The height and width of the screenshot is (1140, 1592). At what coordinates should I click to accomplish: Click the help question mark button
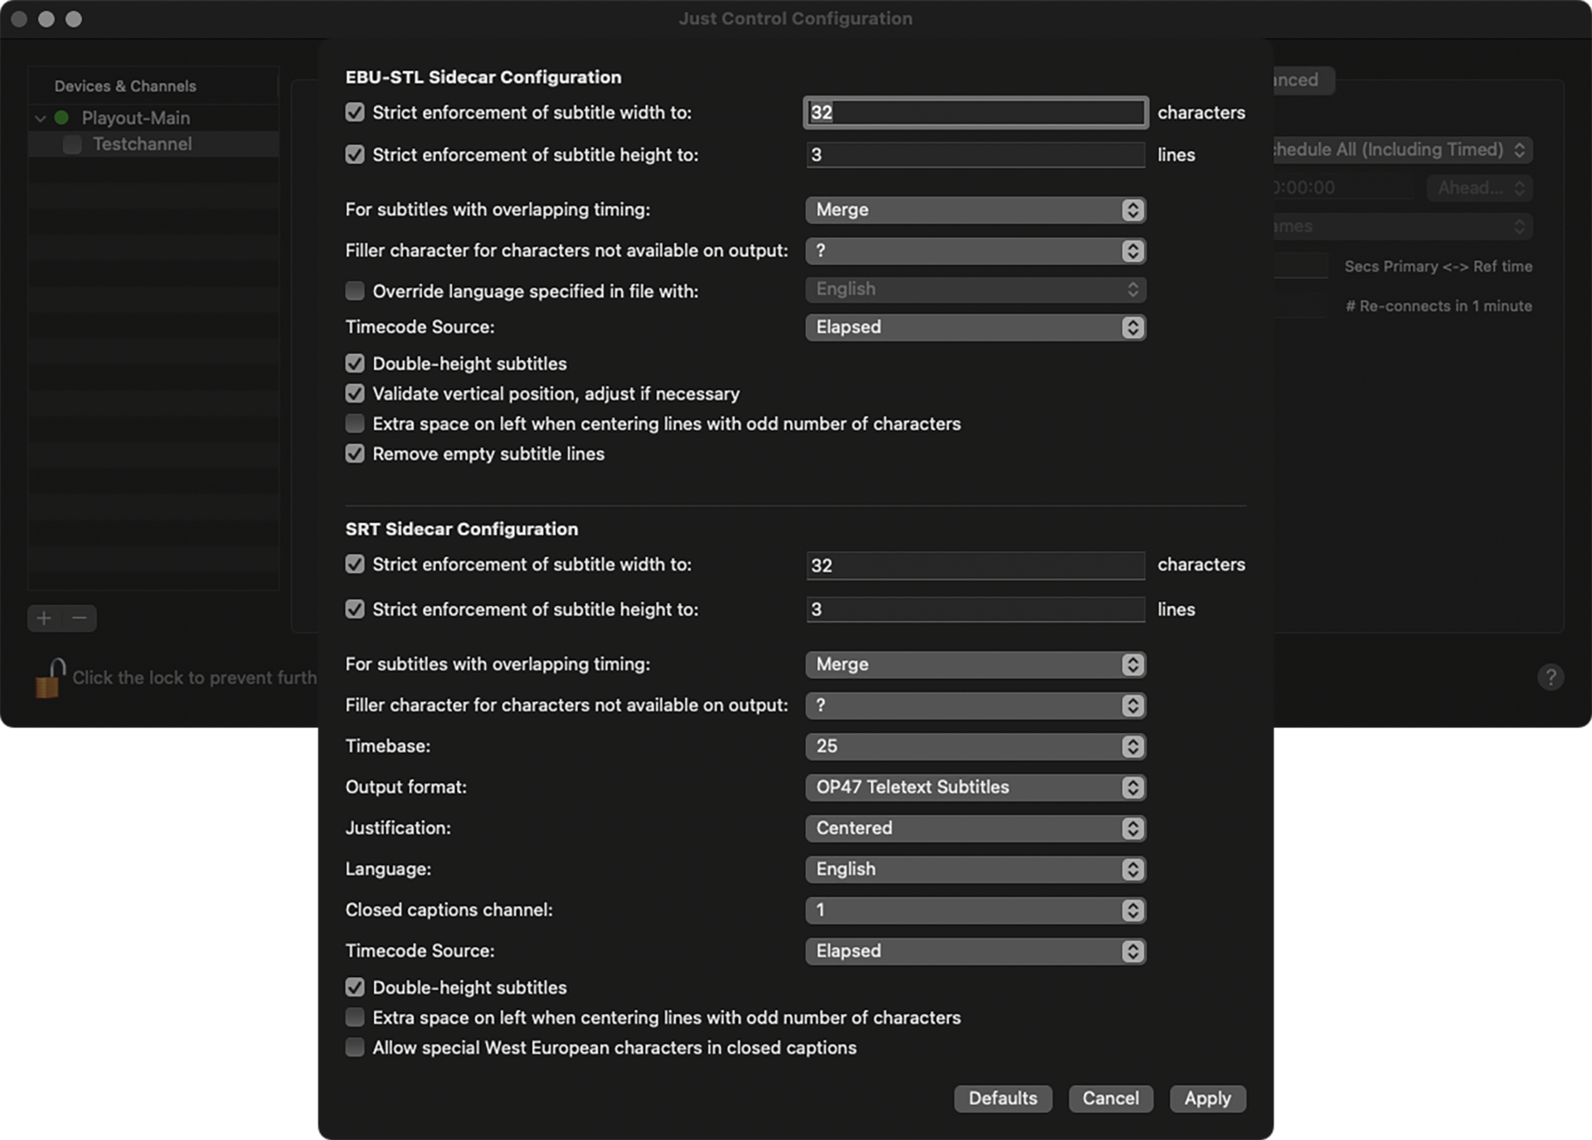click(x=1550, y=677)
